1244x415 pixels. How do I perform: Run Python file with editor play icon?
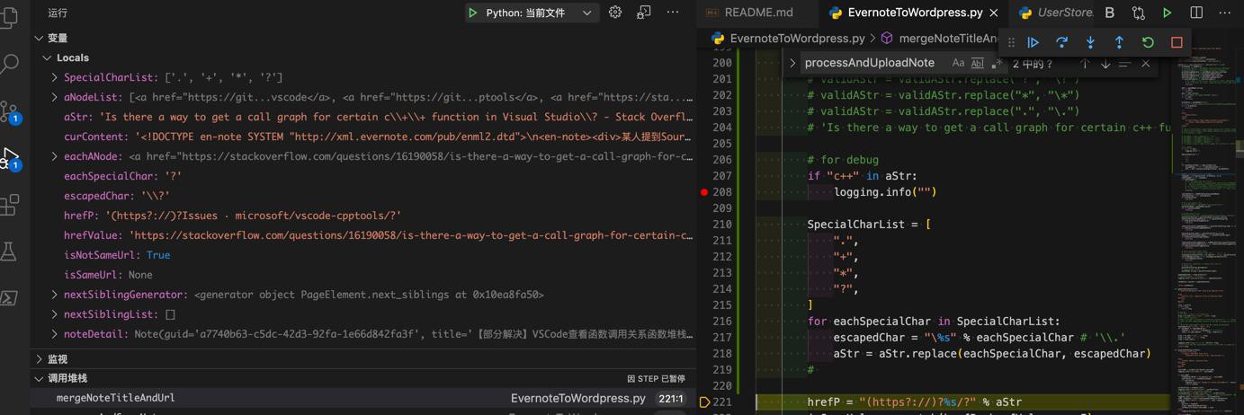point(1168,13)
